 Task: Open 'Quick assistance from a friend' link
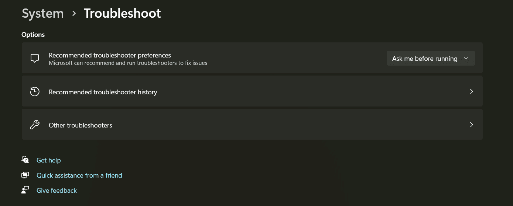tap(79, 175)
